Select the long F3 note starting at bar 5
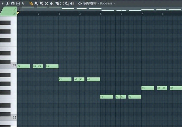 coord(107,97)
